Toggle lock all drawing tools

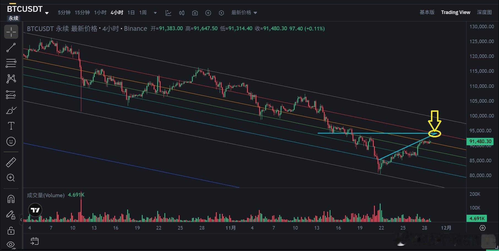point(11,230)
